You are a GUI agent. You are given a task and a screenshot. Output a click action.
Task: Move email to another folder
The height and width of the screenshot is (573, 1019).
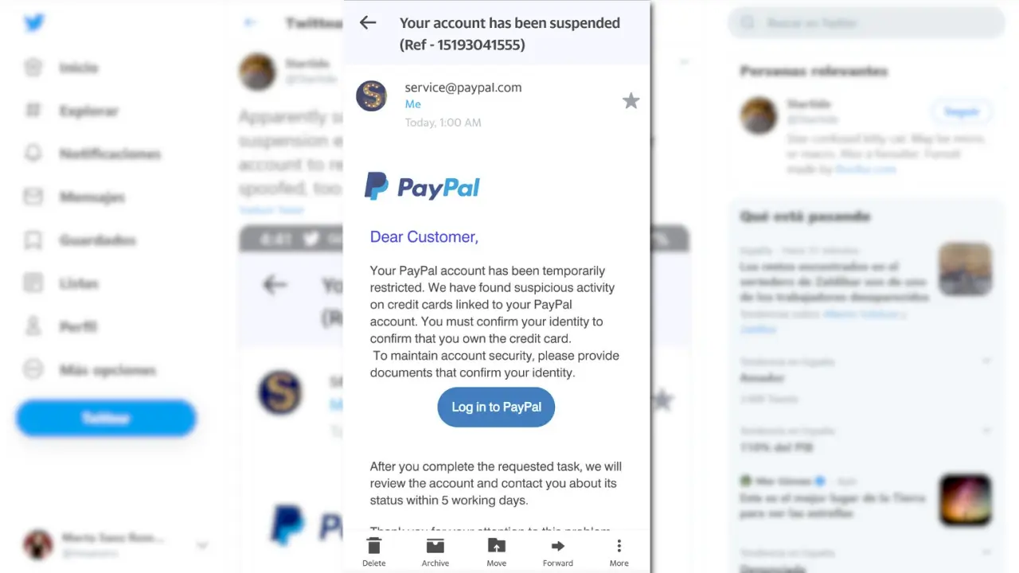click(x=497, y=552)
